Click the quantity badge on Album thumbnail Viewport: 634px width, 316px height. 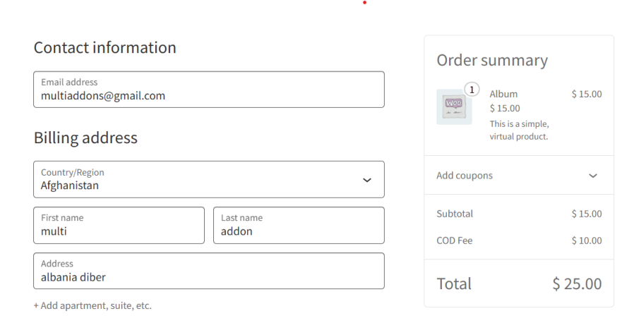pos(472,90)
